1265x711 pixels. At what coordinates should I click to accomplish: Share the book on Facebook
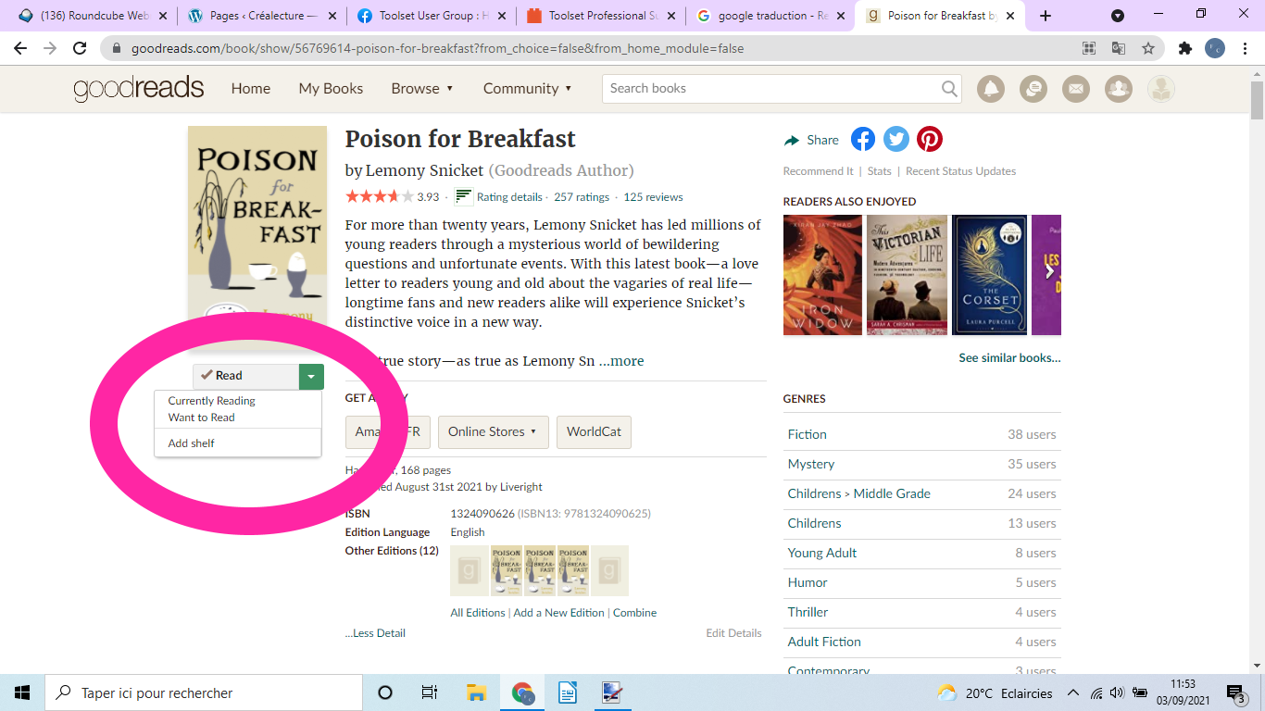coord(863,140)
